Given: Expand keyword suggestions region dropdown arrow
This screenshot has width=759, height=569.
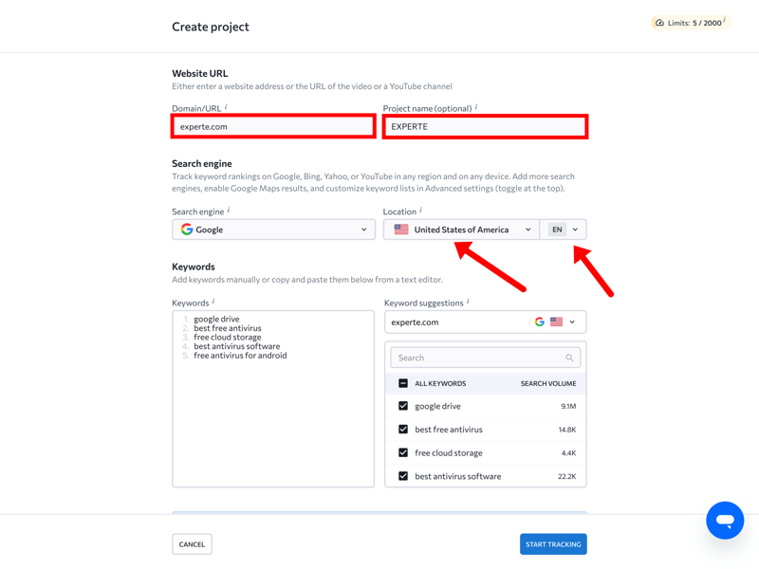Looking at the screenshot, I should [x=572, y=322].
